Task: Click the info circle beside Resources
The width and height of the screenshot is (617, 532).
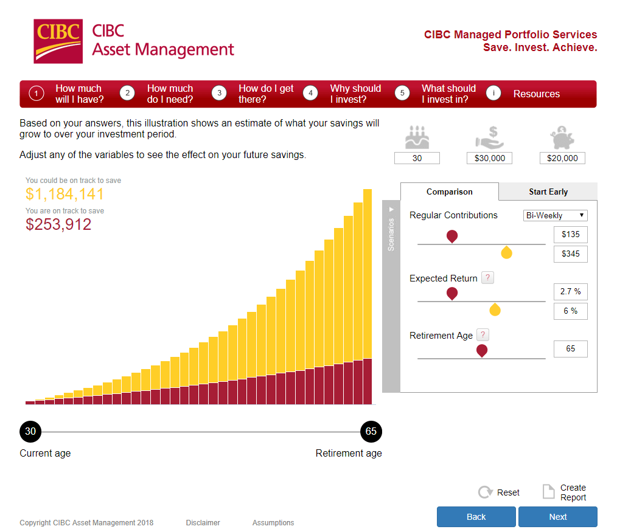Action: pos(493,94)
